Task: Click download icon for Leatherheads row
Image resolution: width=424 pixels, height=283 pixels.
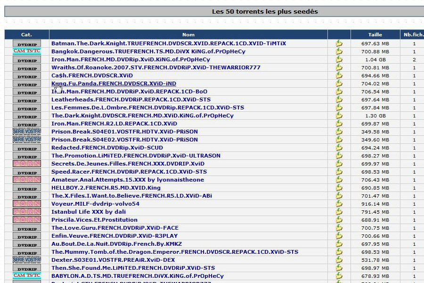Action: pos(339,100)
